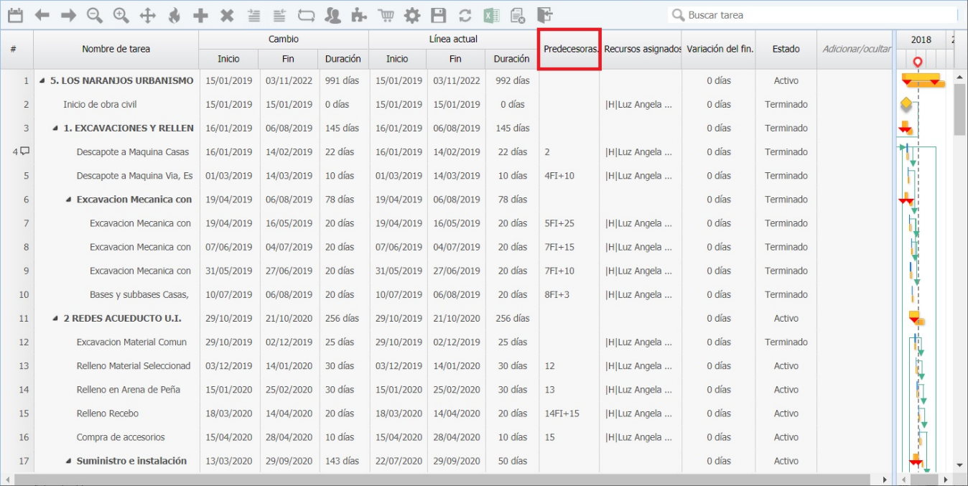Click the puzzle piece icon

(x=360, y=15)
